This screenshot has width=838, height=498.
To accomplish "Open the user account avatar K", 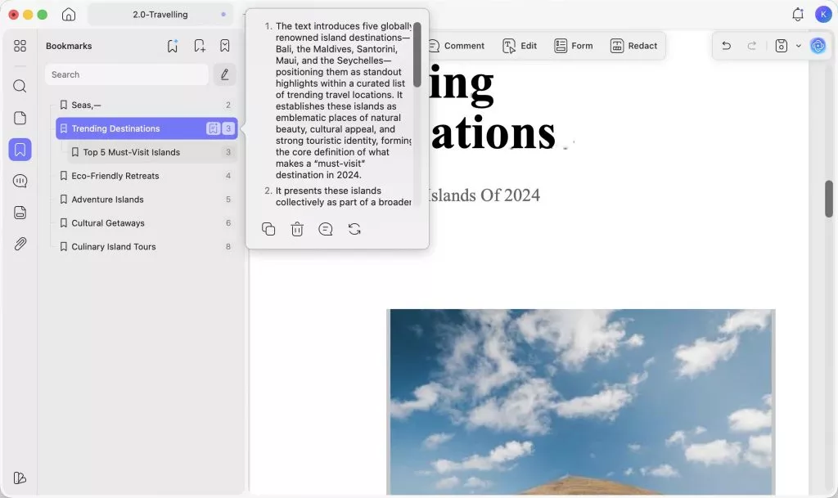I will [823, 15].
